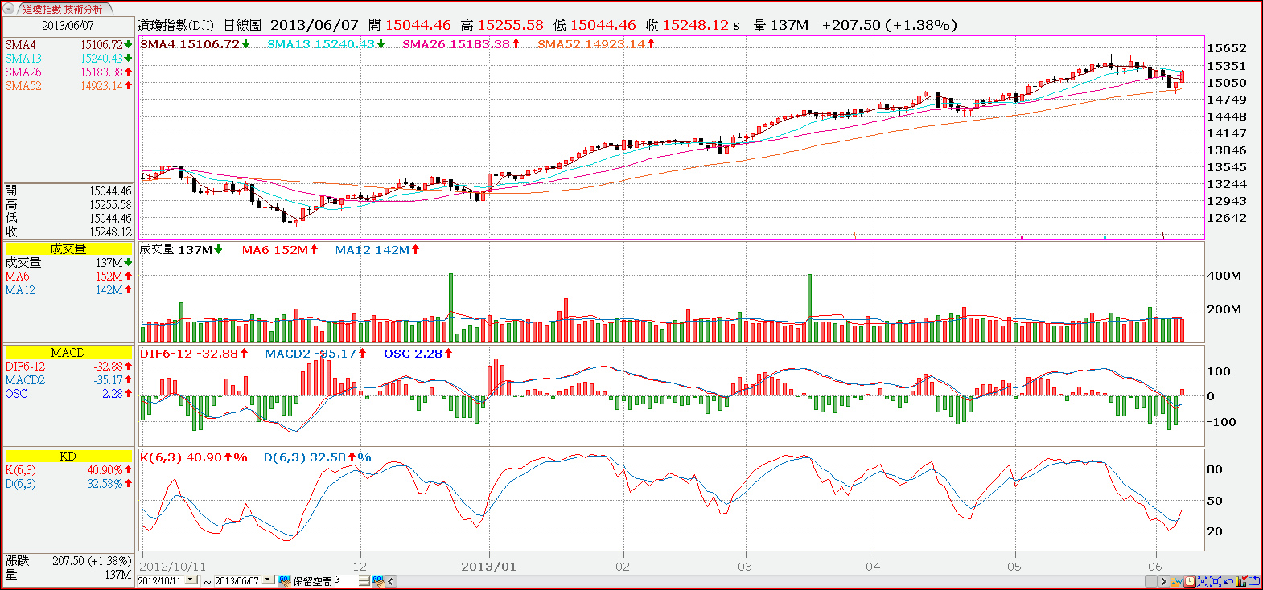
Task: Click the blue return/export arrow icon
Action: coord(1253,581)
